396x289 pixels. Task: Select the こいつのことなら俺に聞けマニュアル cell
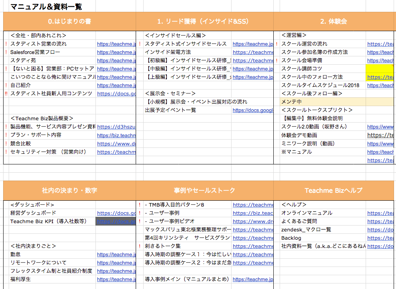(53, 77)
